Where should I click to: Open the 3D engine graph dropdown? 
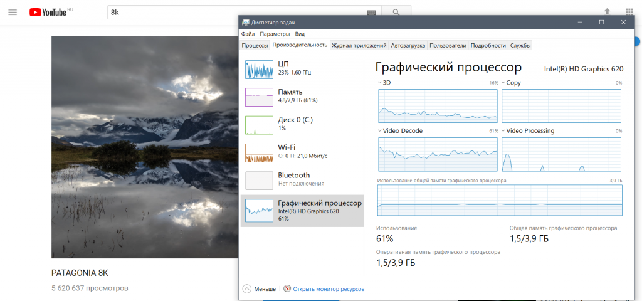tap(379, 83)
